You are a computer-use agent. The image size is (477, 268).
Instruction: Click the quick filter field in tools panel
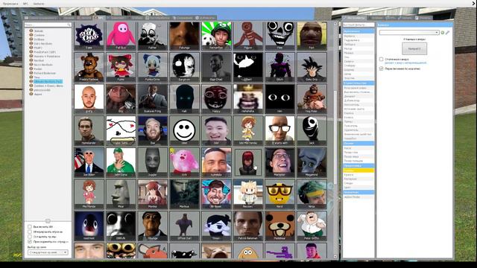[358, 25]
